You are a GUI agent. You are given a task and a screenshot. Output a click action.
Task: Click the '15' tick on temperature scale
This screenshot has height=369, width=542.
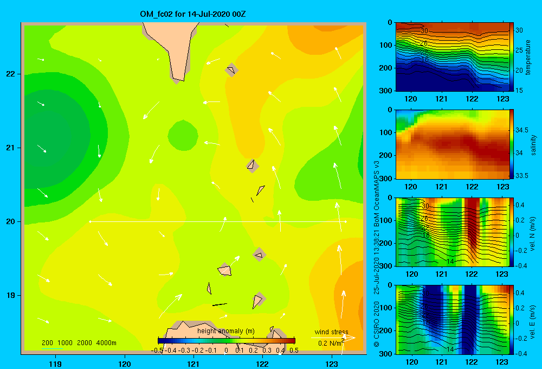[x=519, y=90]
